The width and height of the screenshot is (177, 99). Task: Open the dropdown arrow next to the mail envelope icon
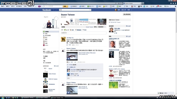[x=101, y=6]
